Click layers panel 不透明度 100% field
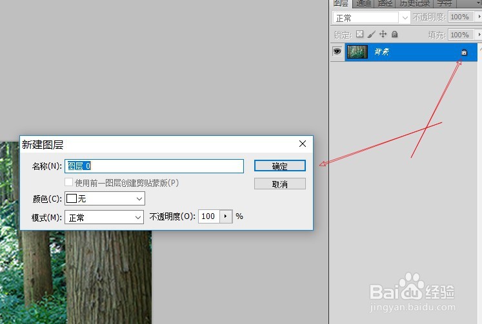The width and height of the screenshot is (482, 324). pyautogui.click(x=461, y=17)
